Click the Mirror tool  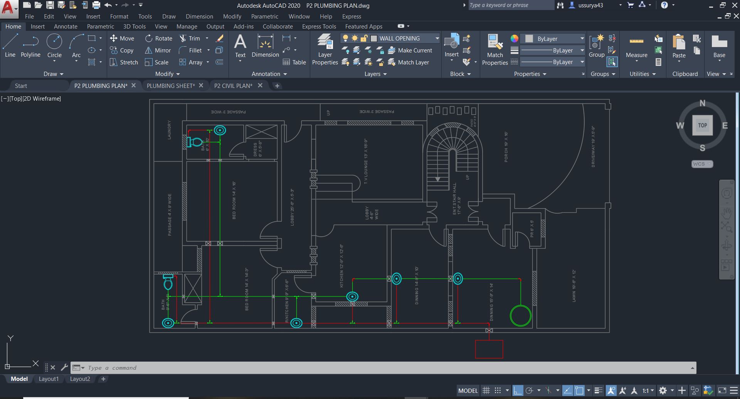(x=158, y=50)
